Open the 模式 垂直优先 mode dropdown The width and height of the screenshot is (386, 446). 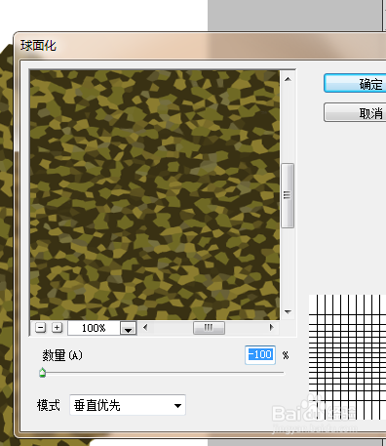coord(128,405)
